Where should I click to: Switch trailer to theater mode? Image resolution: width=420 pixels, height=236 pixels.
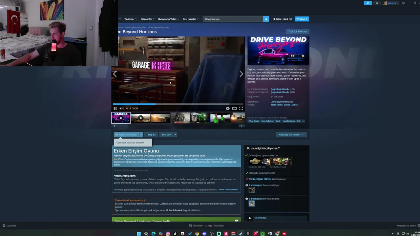234,108
